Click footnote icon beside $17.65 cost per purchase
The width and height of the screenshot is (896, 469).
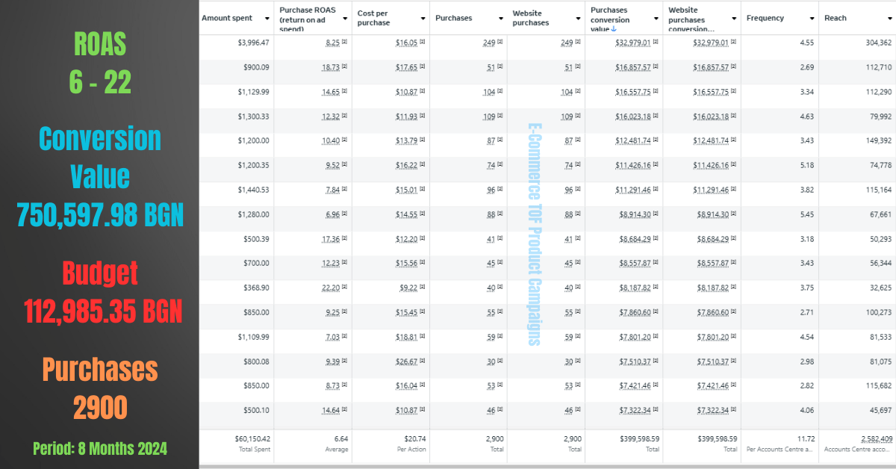(423, 68)
